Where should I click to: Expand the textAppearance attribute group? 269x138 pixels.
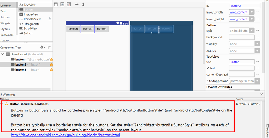click(207, 81)
